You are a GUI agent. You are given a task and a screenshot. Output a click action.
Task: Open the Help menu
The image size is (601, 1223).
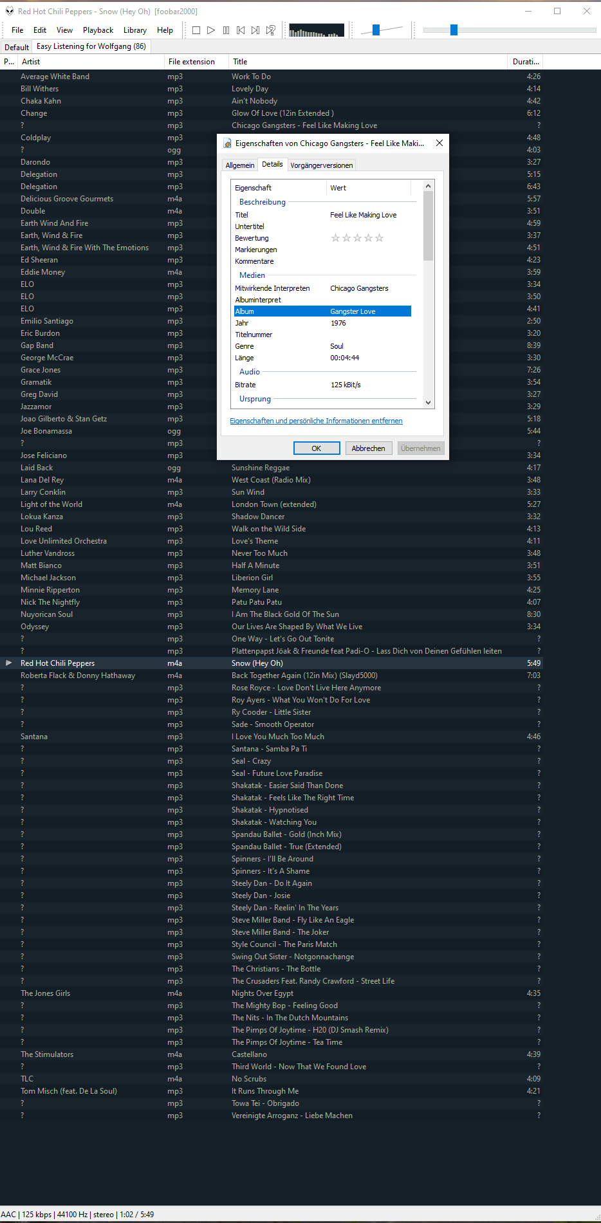165,30
